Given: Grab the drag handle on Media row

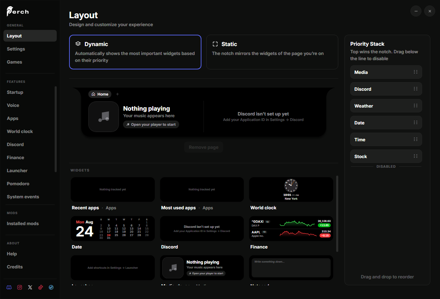Looking at the screenshot, I should point(416,72).
